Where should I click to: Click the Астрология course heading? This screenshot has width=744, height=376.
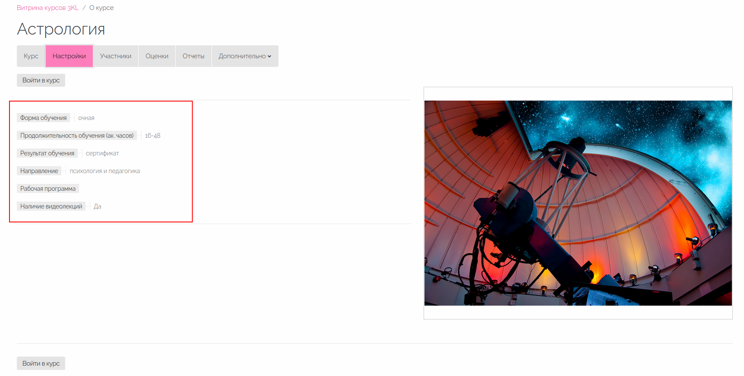(61, 29)
